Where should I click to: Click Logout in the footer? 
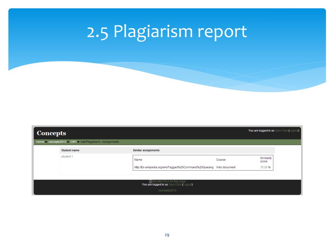pyautogui.click(x=188, y=185)
